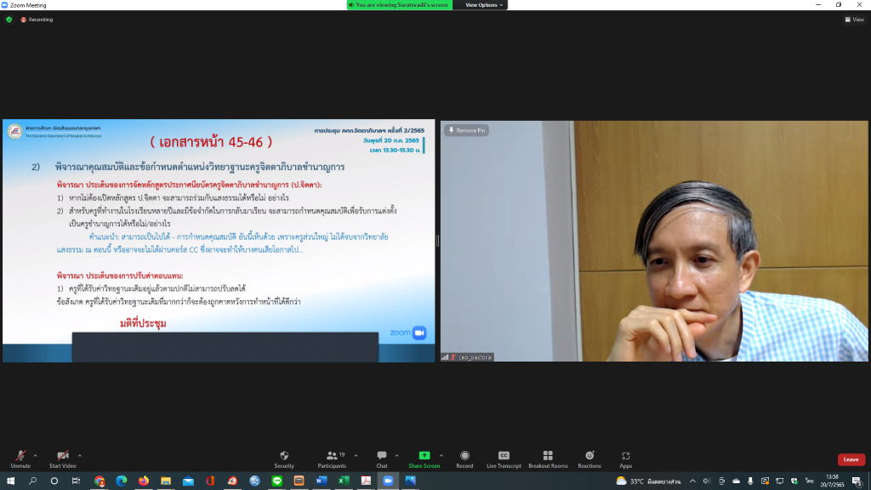Image resolution: width=871 pixels, height=490 pixels.
Task: Expand chat options arrow beside Chat
Action: [x=396, y=456]
